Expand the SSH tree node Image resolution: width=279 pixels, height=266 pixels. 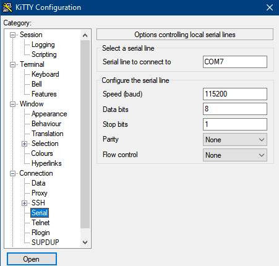24,204
